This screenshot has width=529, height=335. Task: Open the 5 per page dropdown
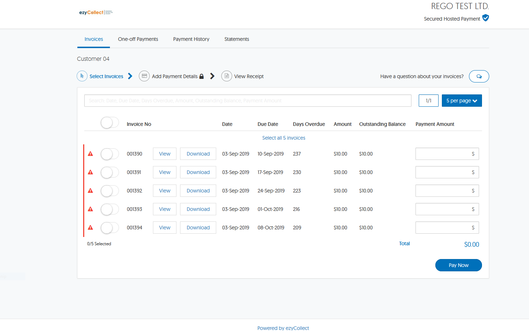tap(462, 101)
